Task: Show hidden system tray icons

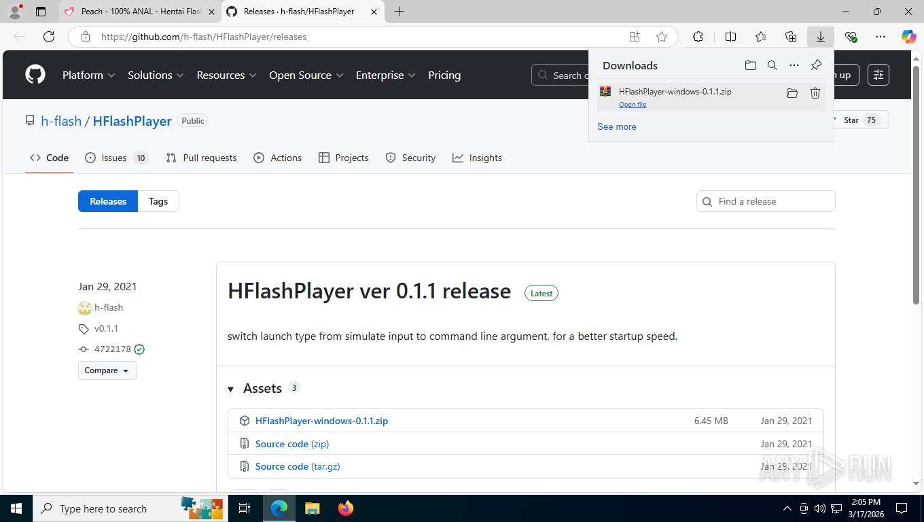Action: click(x=787, y=508)
